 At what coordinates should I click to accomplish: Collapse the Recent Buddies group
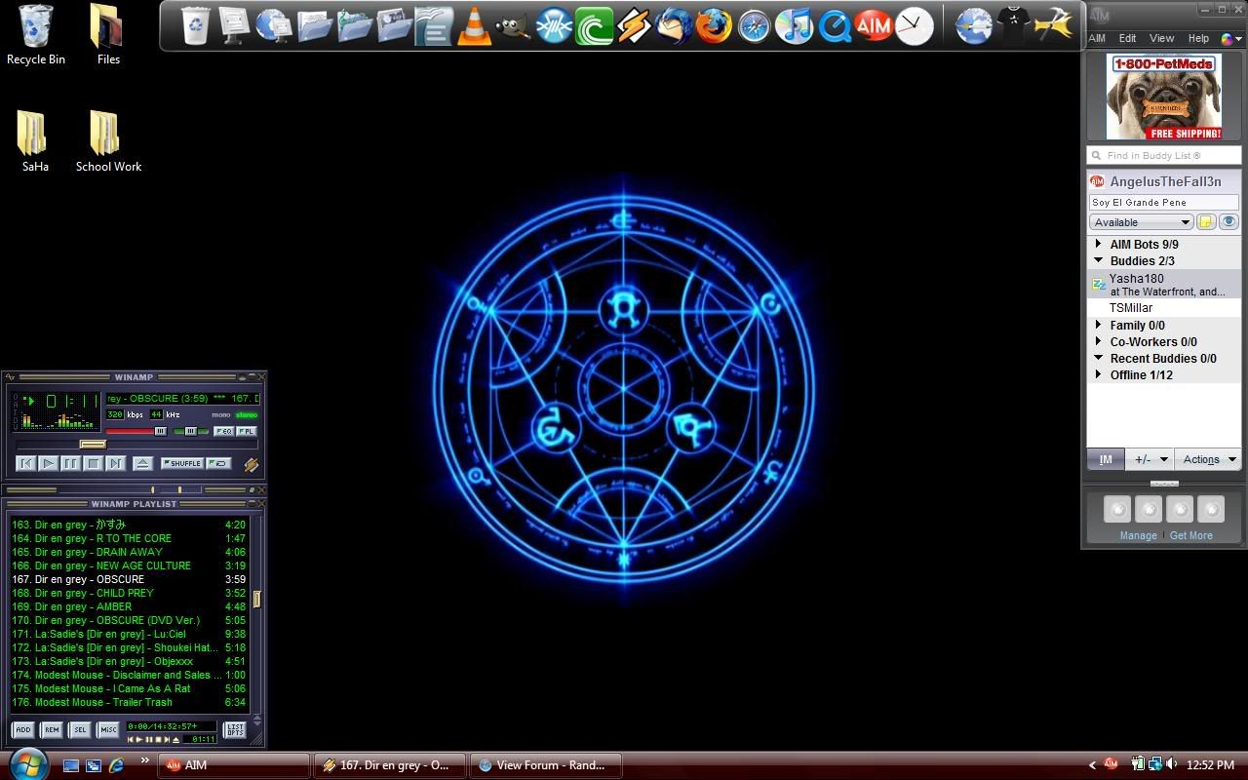pos(1099,359)
